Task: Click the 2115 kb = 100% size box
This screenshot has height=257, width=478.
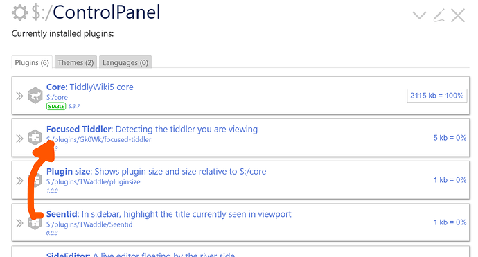Action: coord(436,96)
